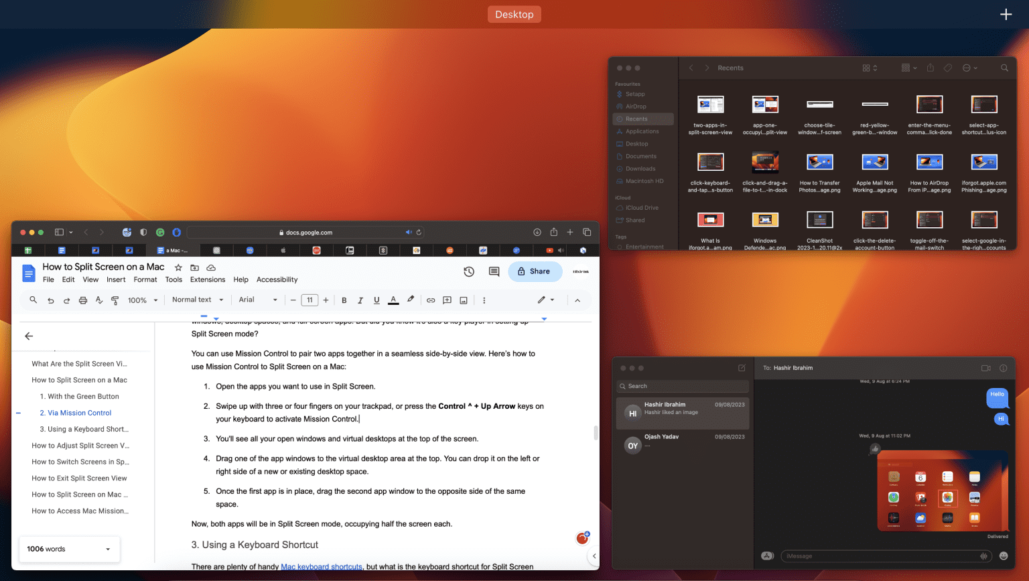Open the zoom level dropdown
The image size is (1029, 581).
point(141,300)
